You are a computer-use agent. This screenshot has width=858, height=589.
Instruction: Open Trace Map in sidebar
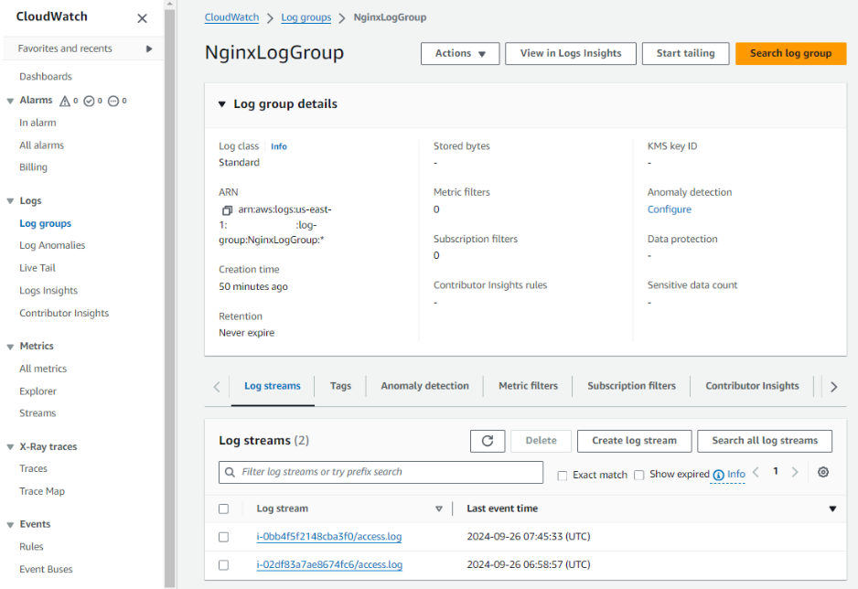point(41,492)
